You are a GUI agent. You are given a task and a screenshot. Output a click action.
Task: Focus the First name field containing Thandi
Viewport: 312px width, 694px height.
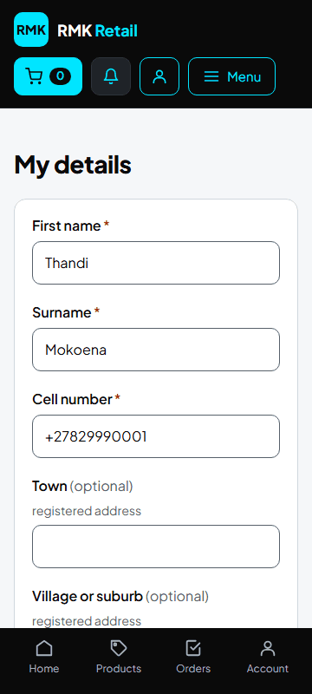156,263
